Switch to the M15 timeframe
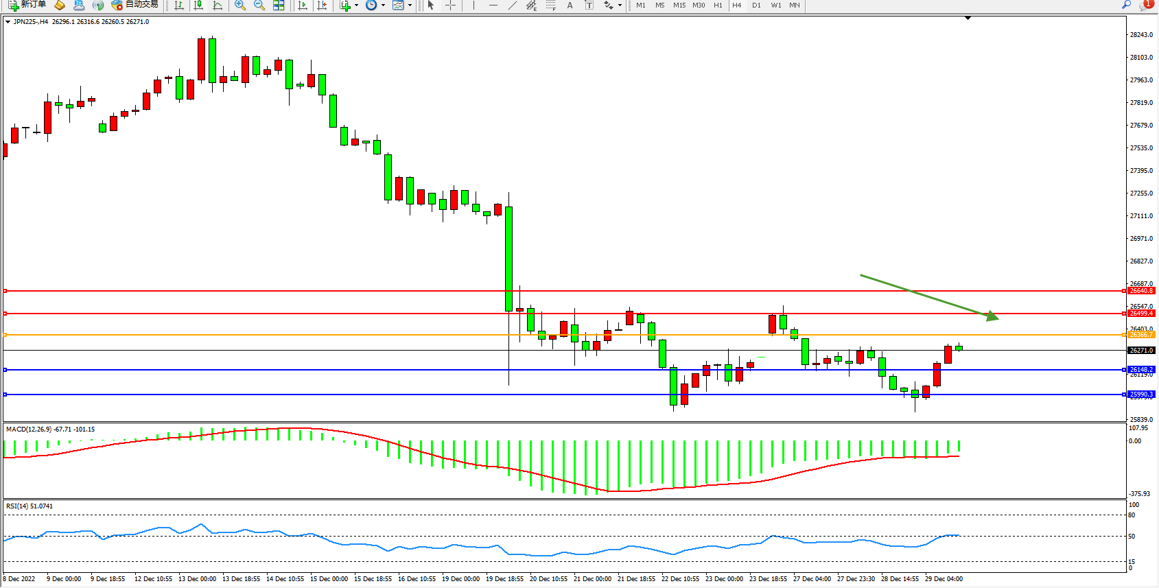 point(679,5)
